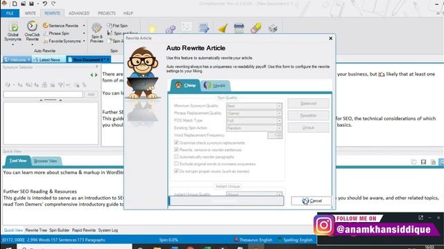Image resolution: width=444 pixels, height=249 pixels.
Task: Open the Existing Spin Action dropdown
Action: [x=255, y=128]
